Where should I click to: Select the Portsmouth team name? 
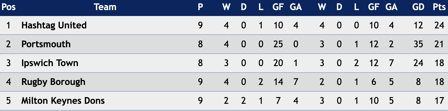tap(46, 44)
